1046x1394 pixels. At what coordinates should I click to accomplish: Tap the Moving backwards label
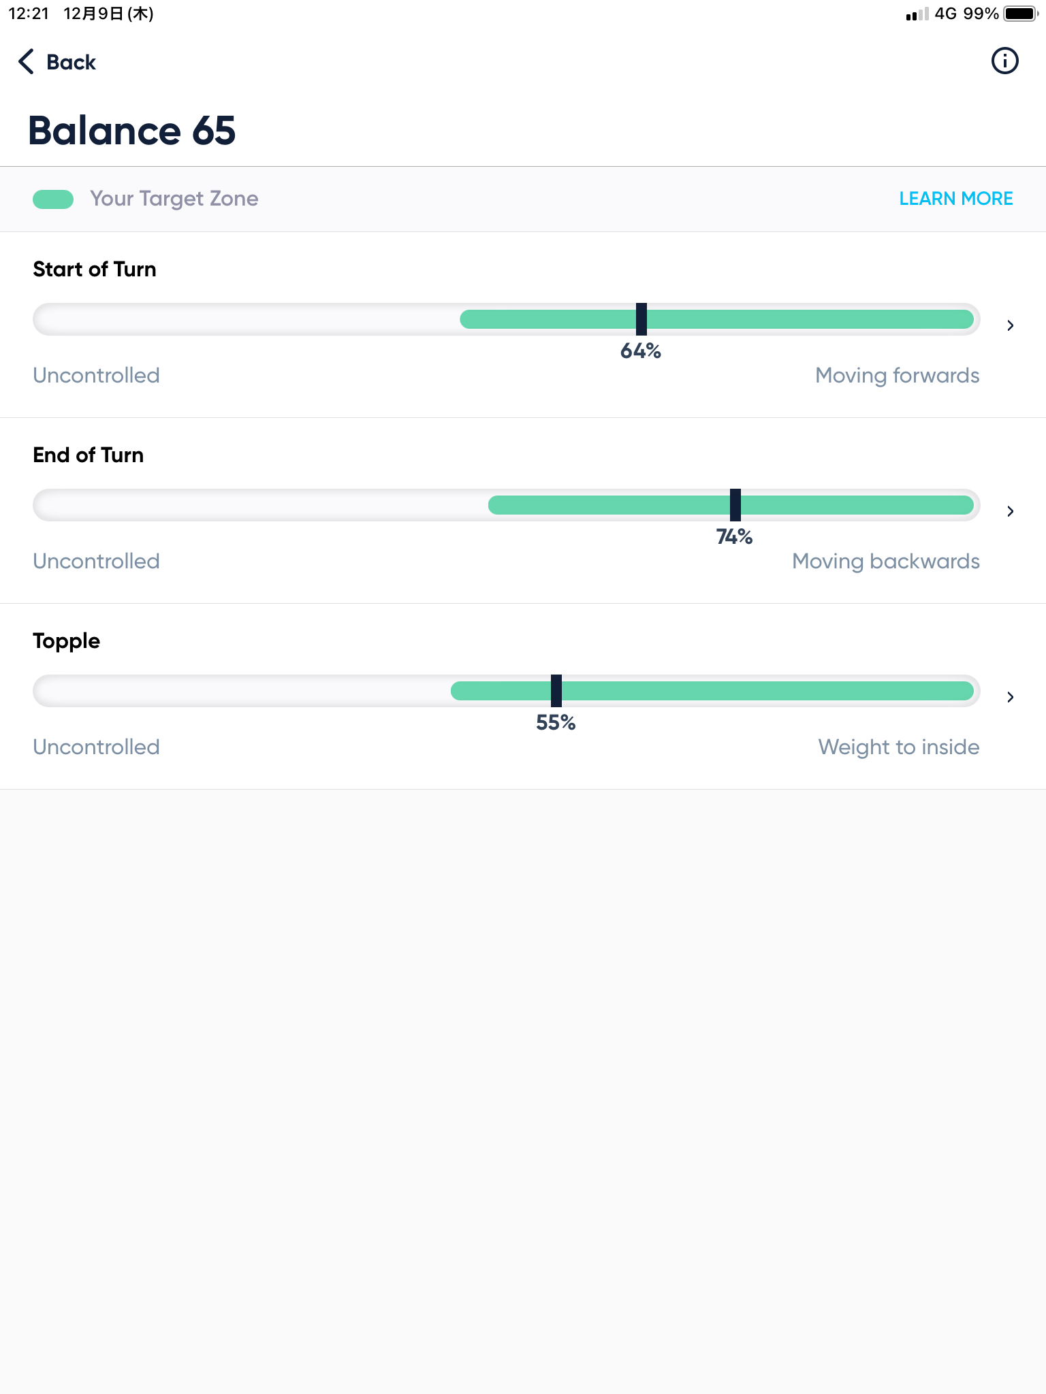point(885,562)
